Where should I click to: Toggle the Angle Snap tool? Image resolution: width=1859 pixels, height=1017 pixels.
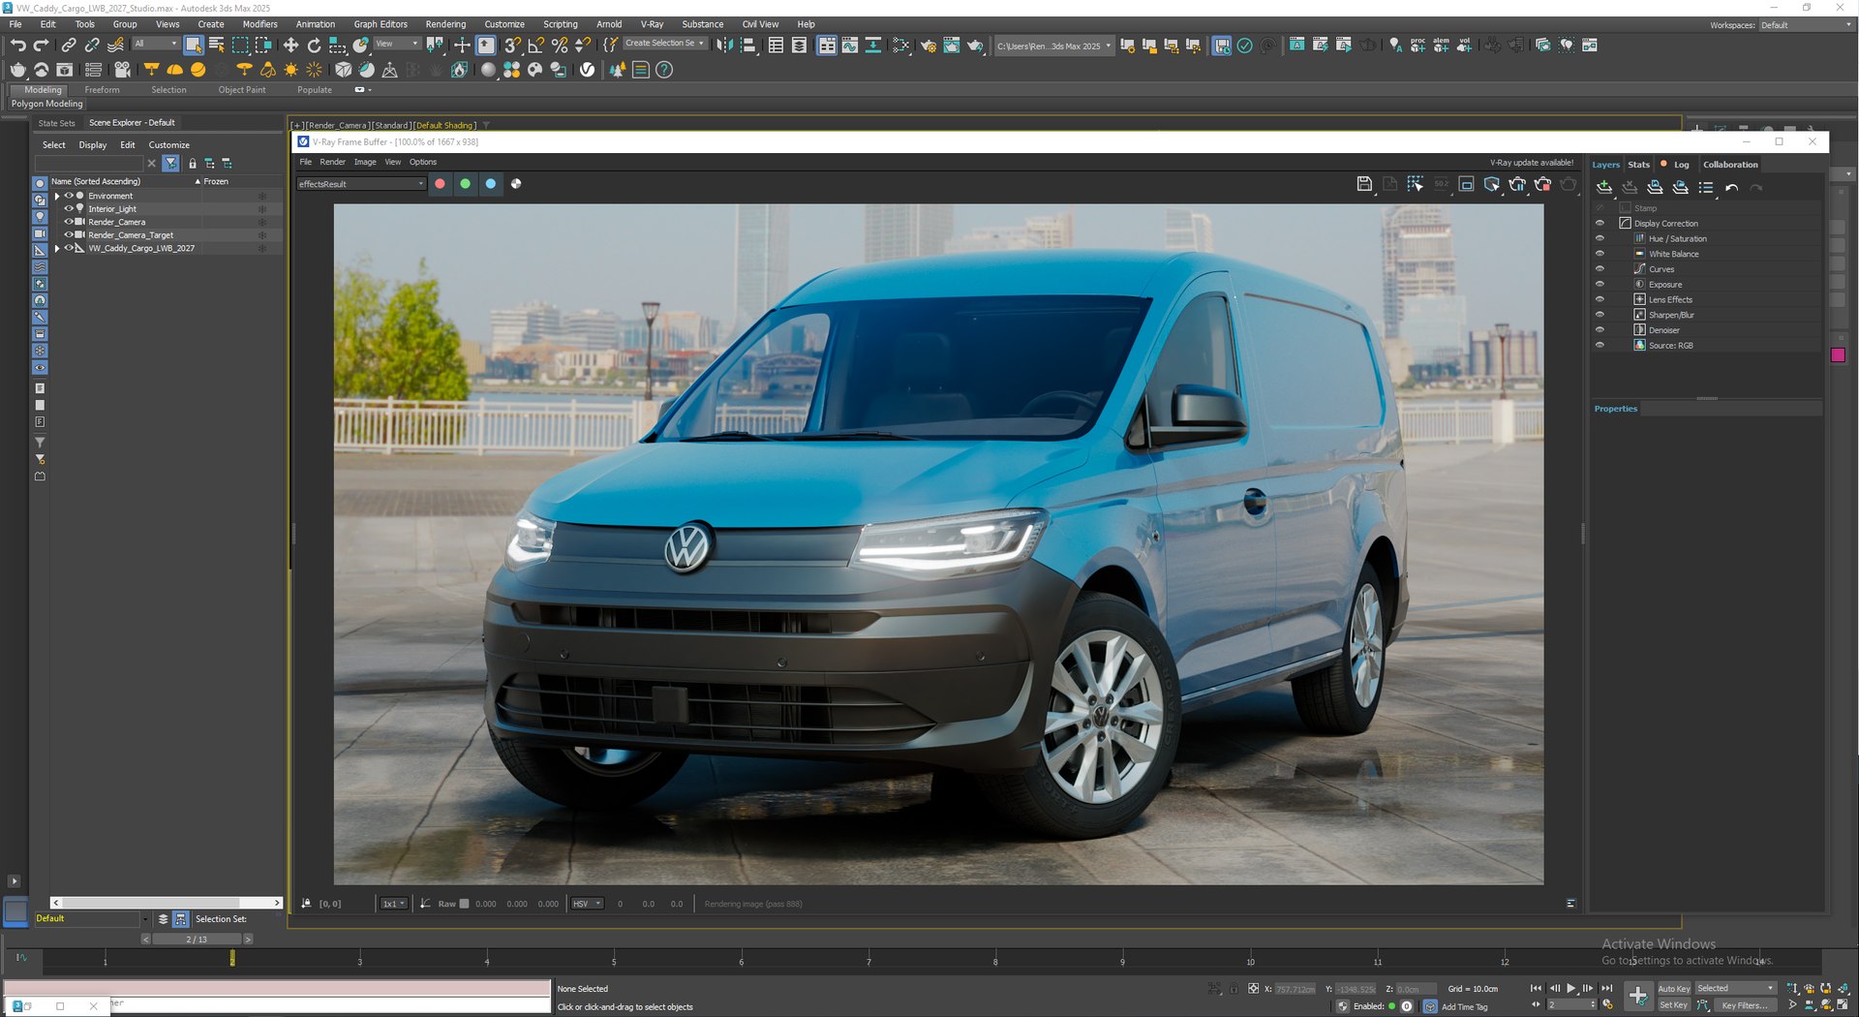(536, 45)
